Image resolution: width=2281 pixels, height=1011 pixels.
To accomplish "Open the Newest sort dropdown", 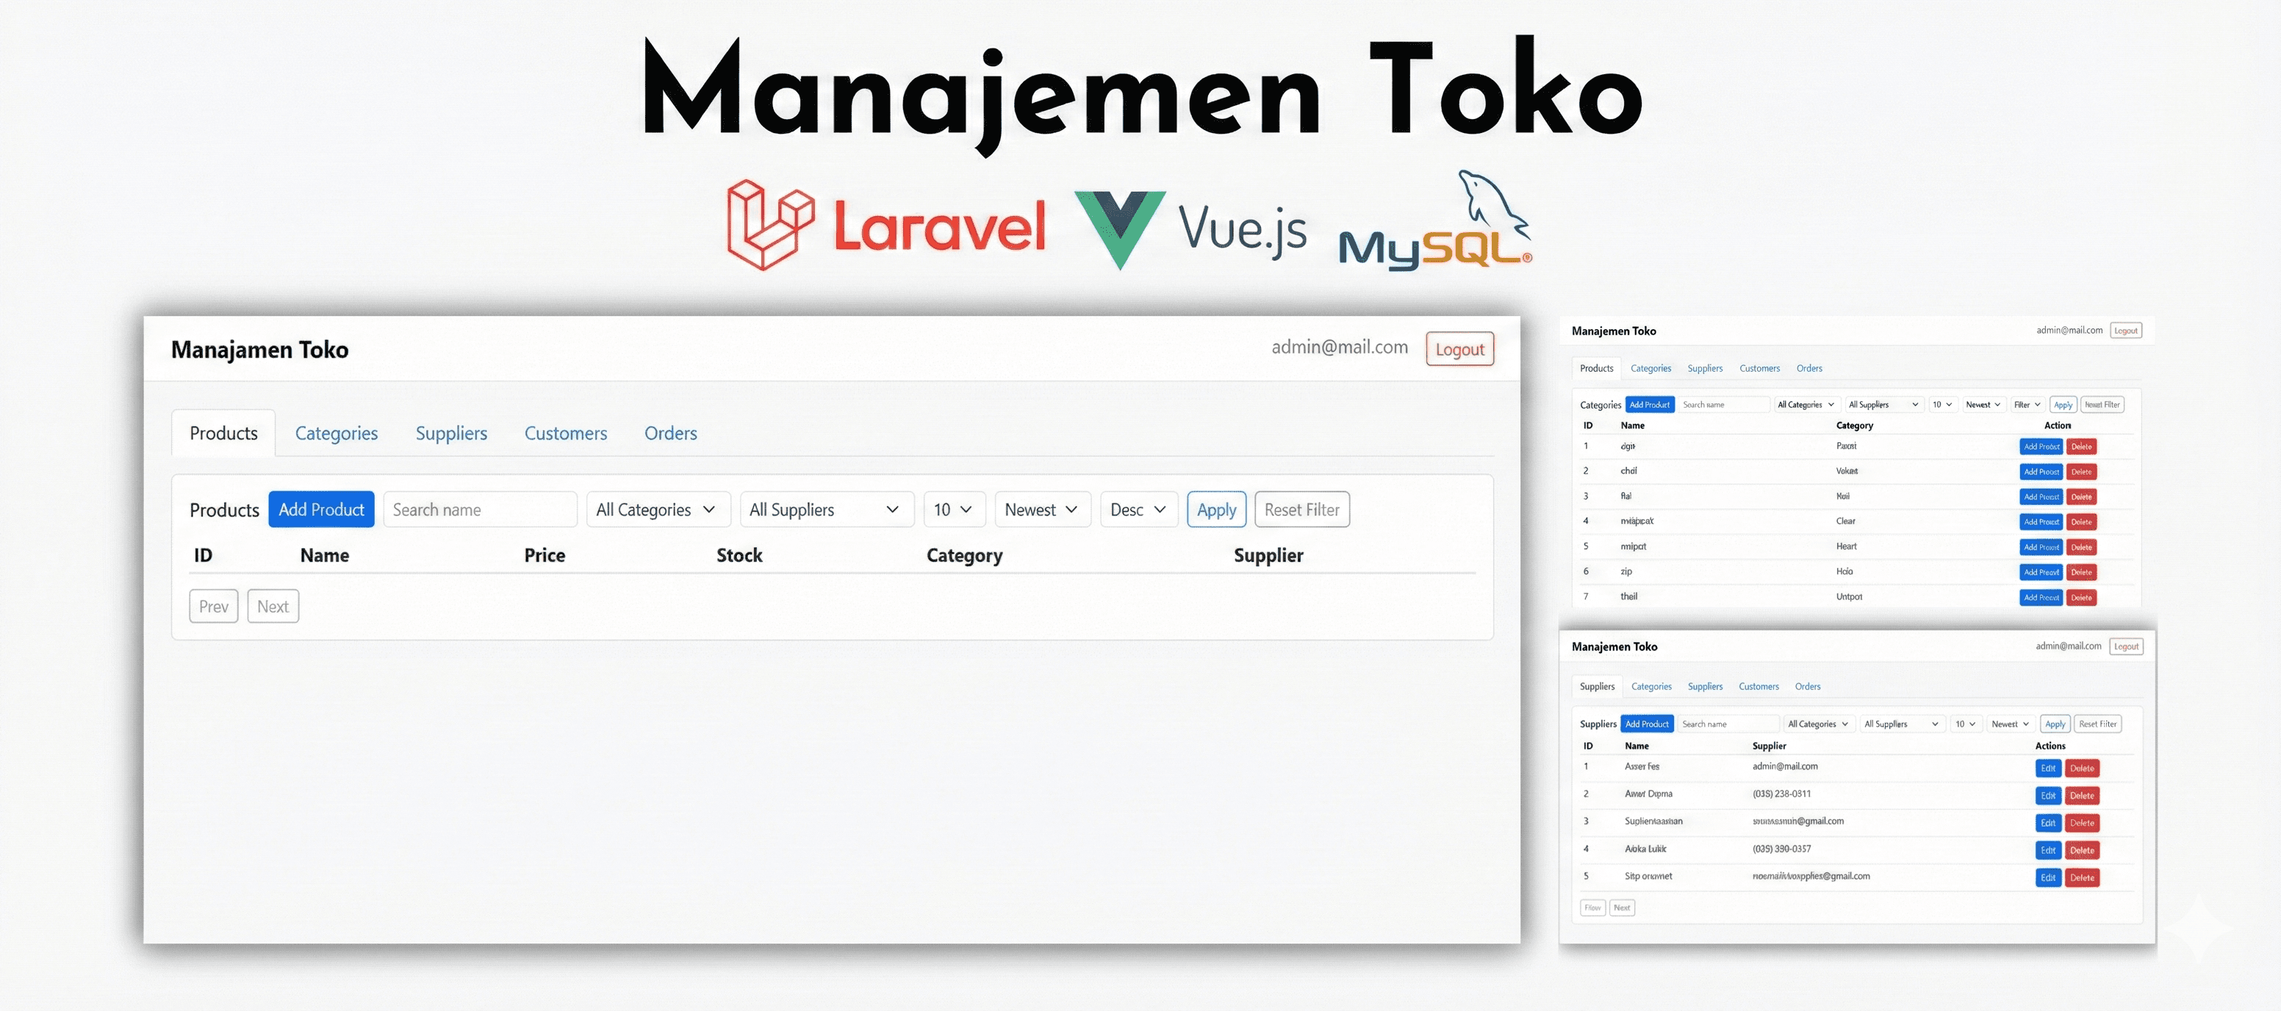I will pyautogui.click(x=1041, y=510).
